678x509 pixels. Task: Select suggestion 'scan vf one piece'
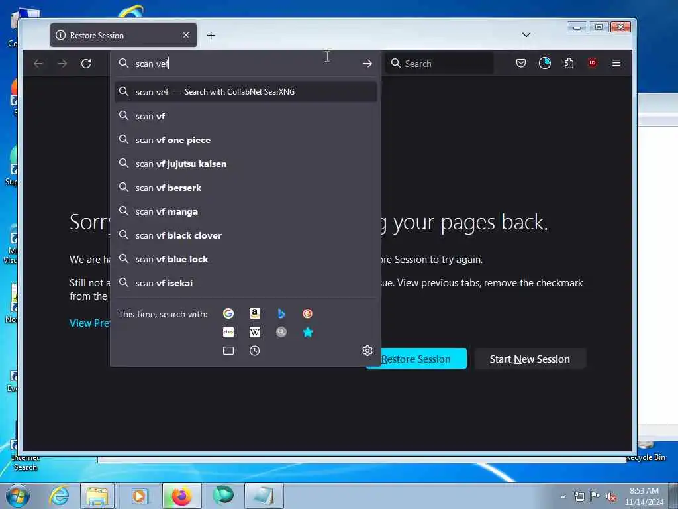246,140
